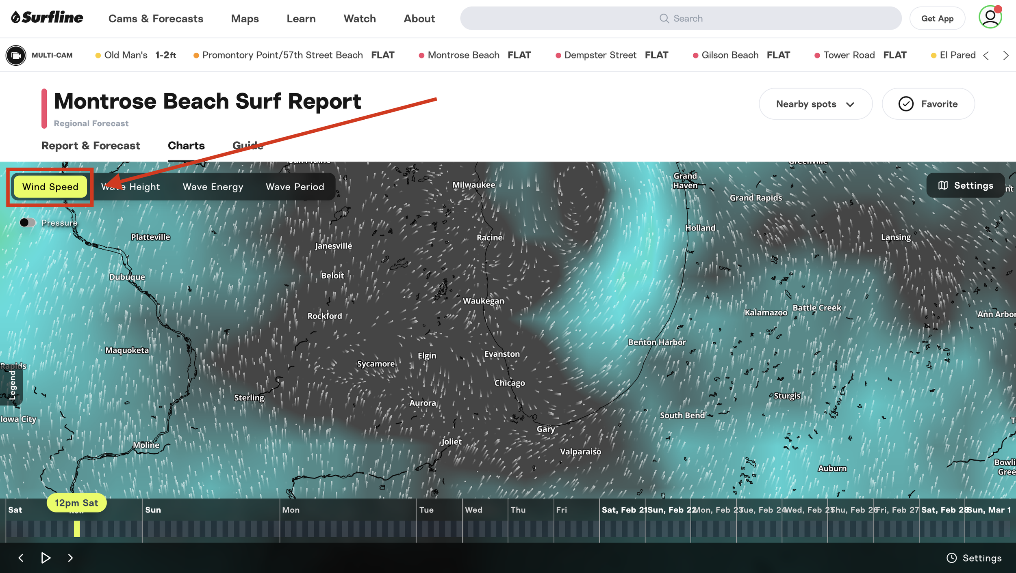Open the Multi-Cam camera icon
Image resolution: width=1016 pixels, height=573 pixels.
click(16, 55)
